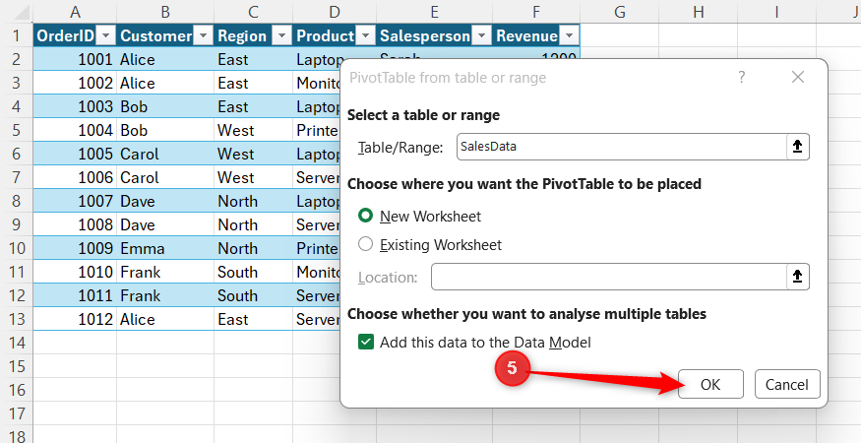The height and width of the screenshot is (443, 861).
Task: Uncheck Add this data to Data Model
Action: click(x=365, y=343)
